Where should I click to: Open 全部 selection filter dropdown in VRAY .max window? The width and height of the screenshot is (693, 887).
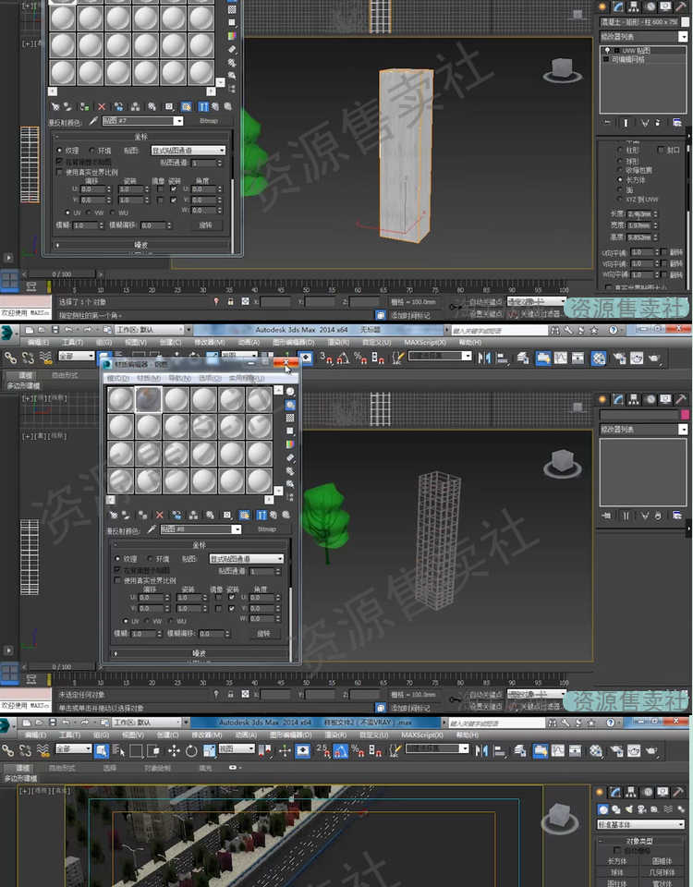[x=74, y=748]
